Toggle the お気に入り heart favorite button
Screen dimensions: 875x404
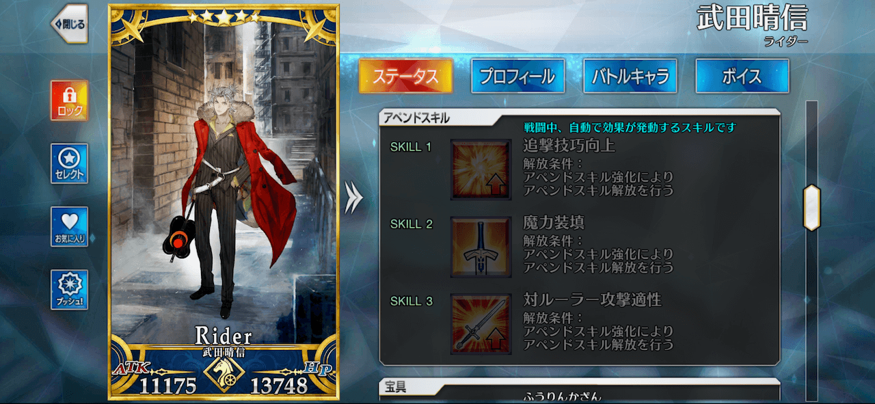69,226
